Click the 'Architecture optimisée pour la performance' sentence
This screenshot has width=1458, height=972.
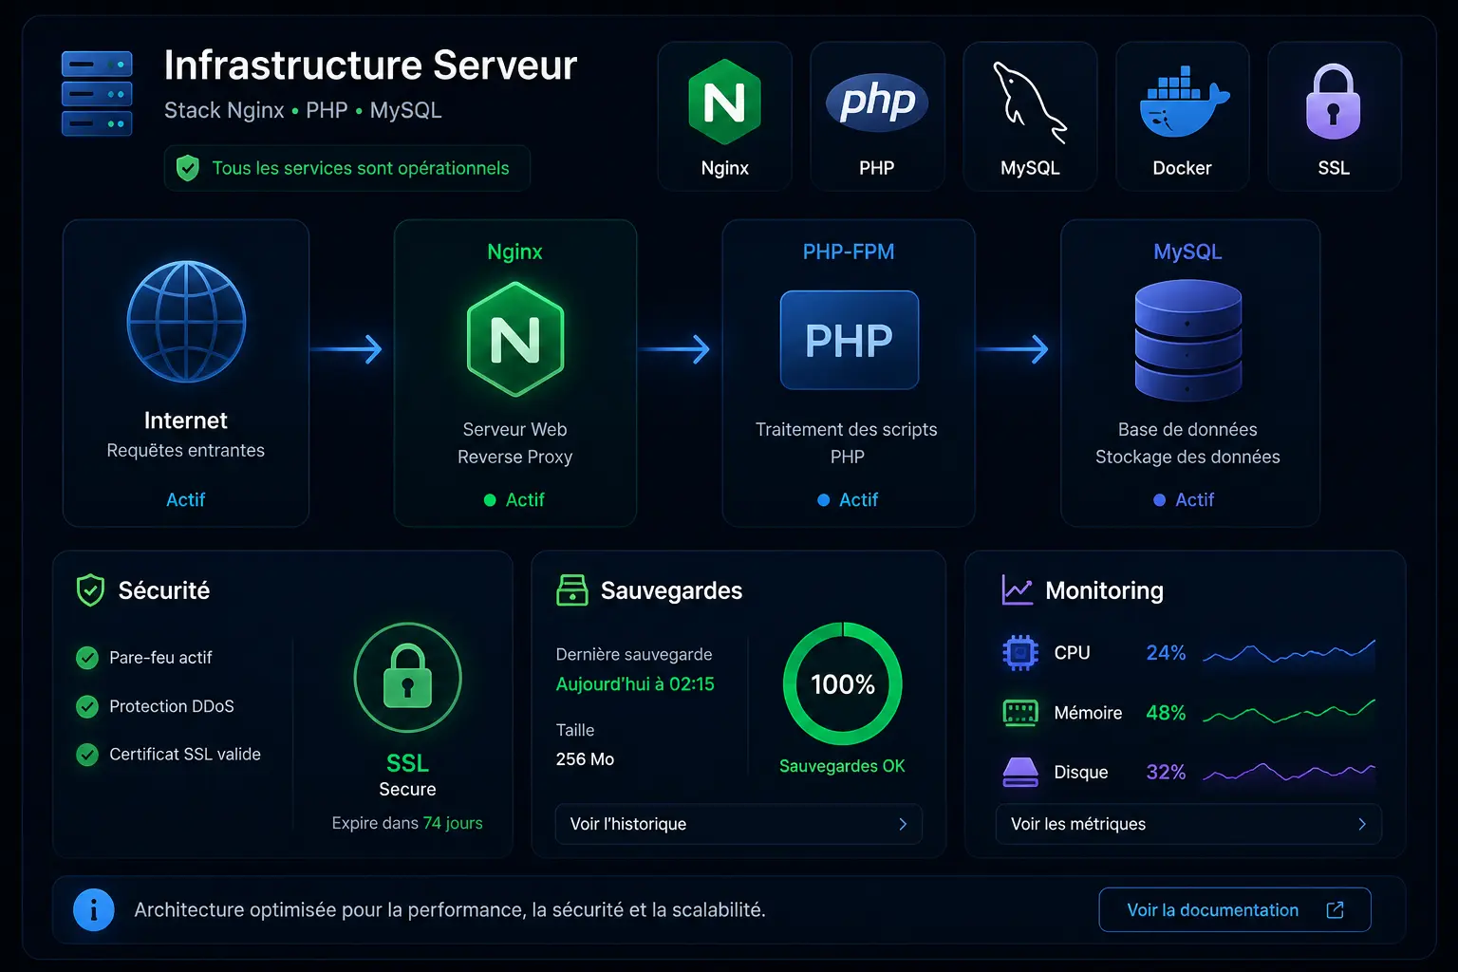point(450,910)
